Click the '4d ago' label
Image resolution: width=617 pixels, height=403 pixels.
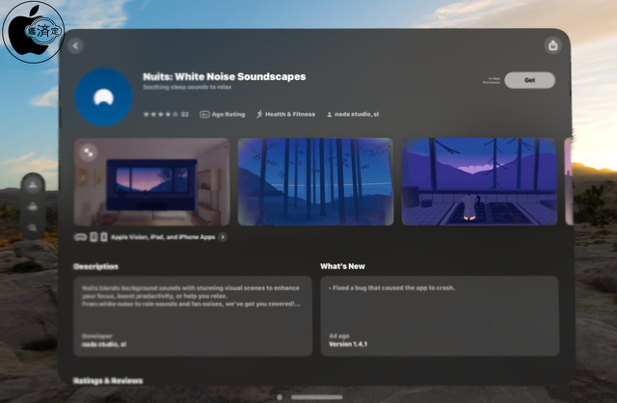click(x=338, y=336)
